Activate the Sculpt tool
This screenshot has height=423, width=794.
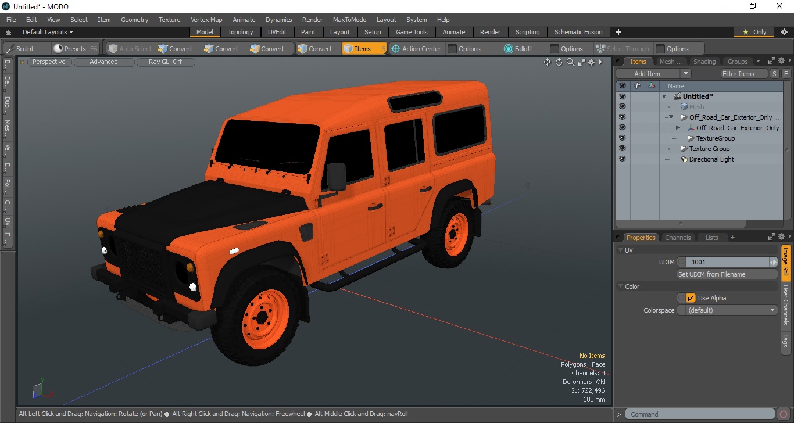coord(19,49)
